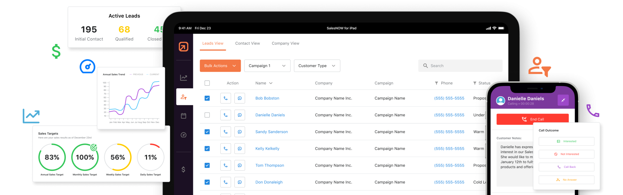Switch to Leads View tab

(x=213, y=43)
